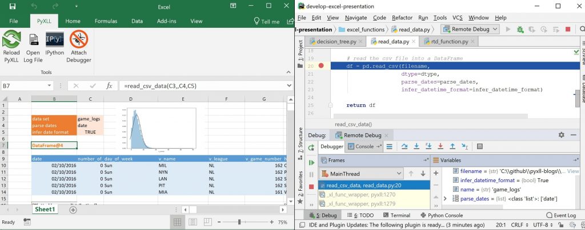
Task: Expand the parse_dates variable
Action: point(444,199)
